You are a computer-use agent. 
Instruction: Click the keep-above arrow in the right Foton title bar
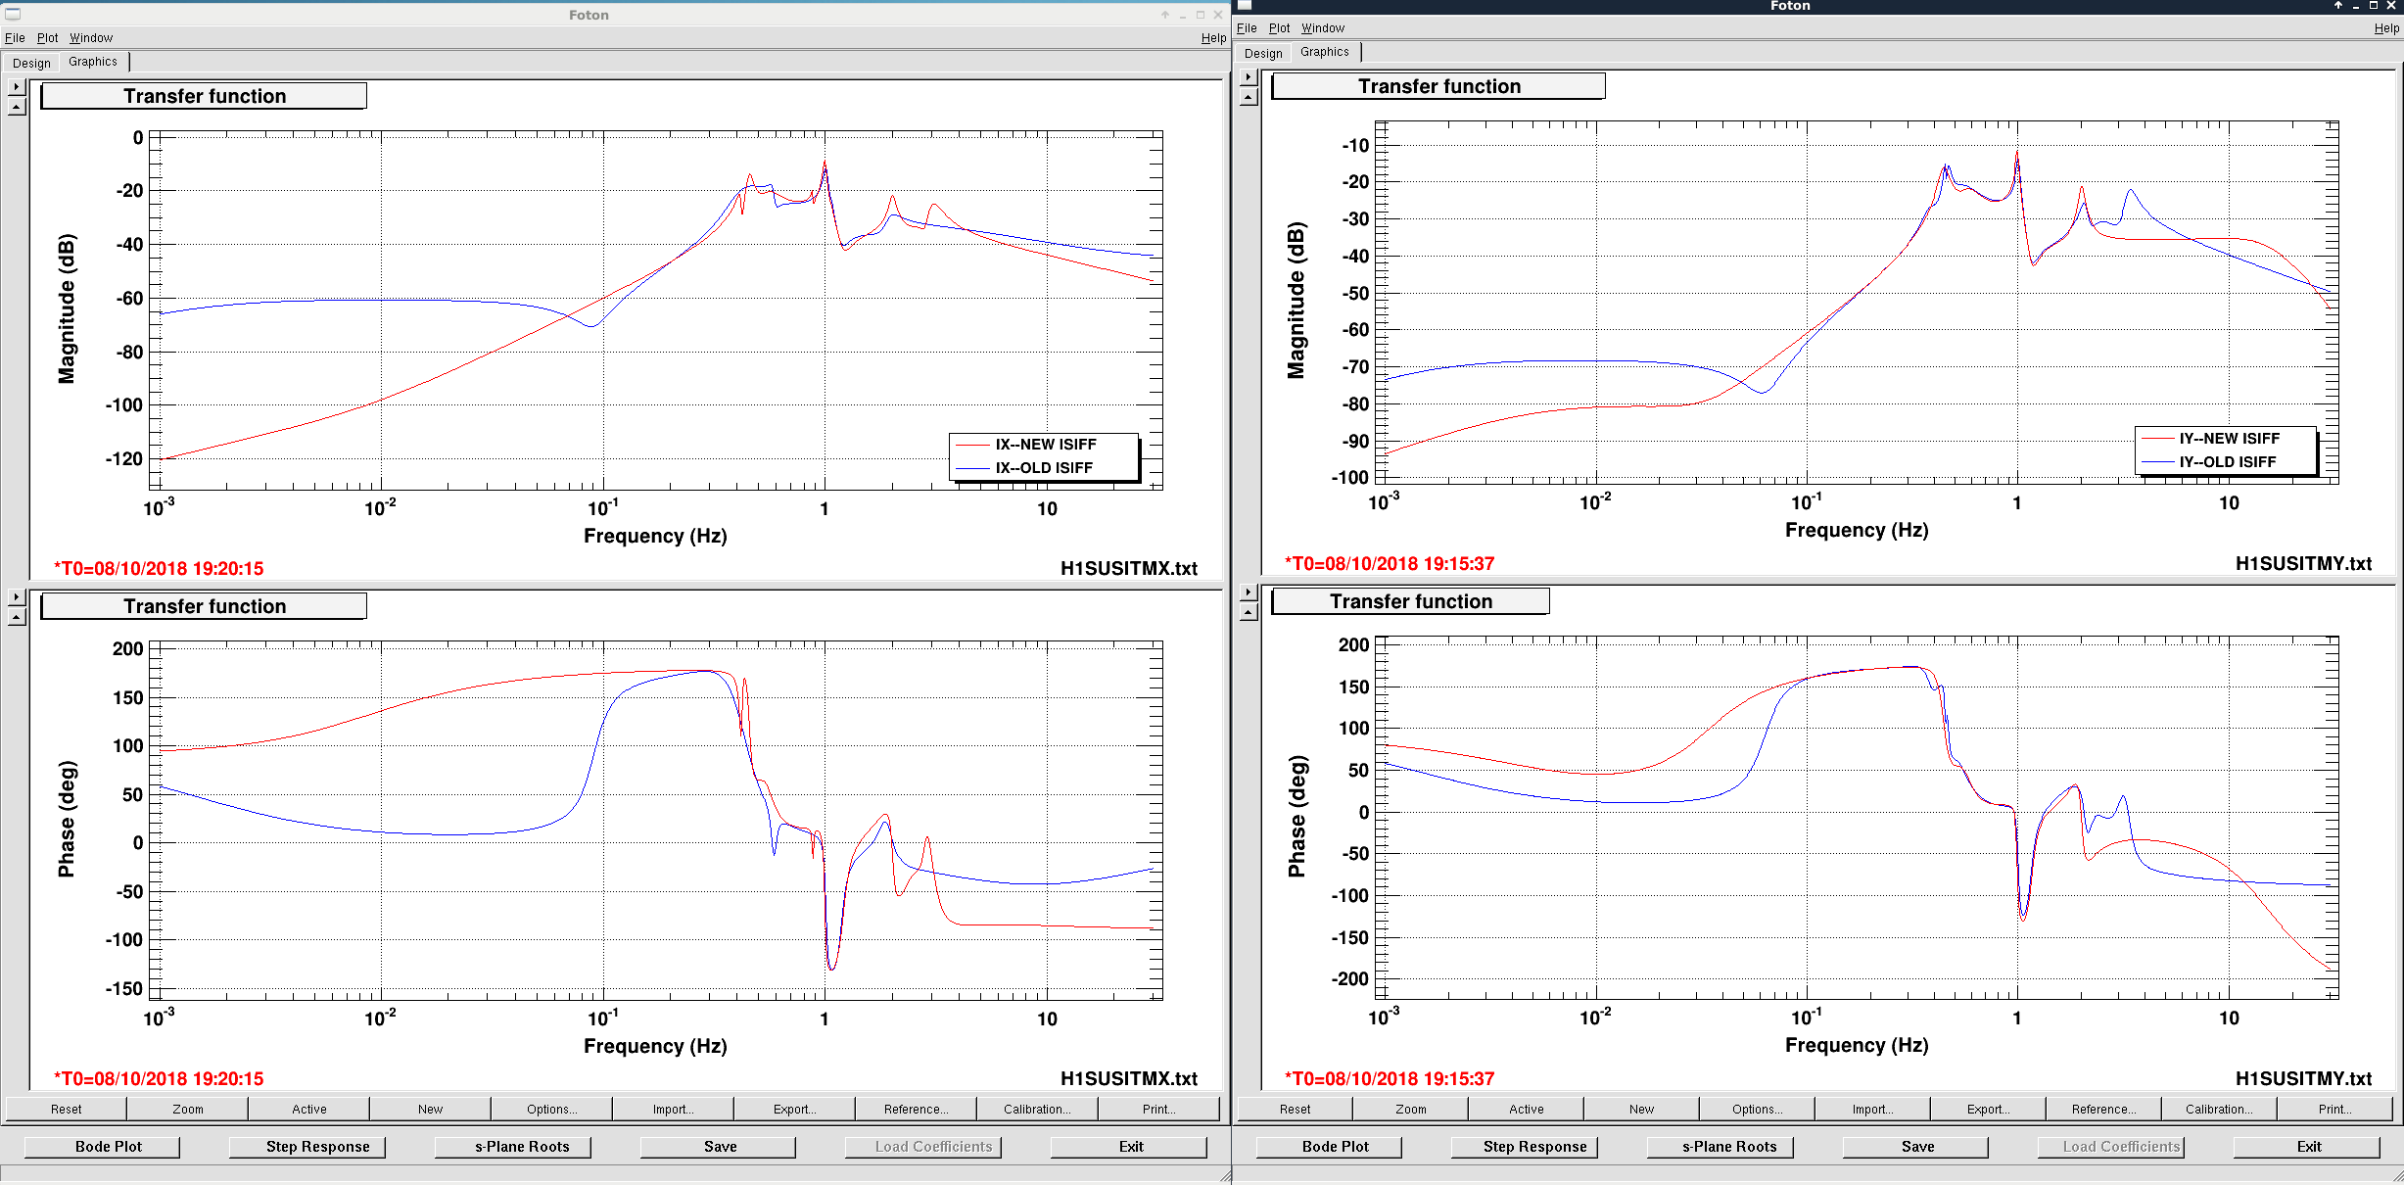2338,6
